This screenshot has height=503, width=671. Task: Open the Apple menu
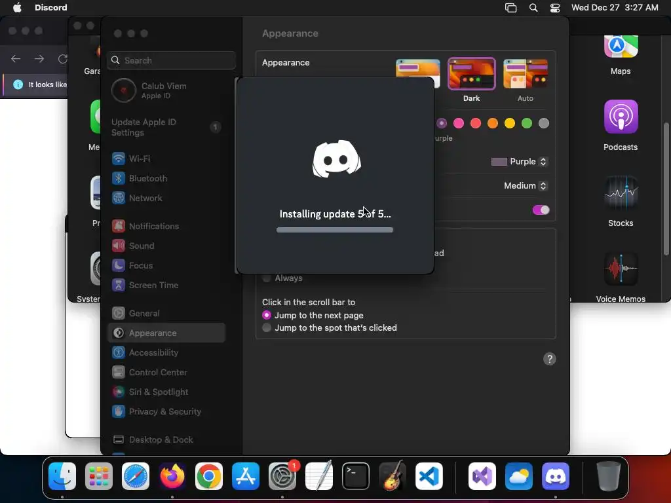coord(17,8)
